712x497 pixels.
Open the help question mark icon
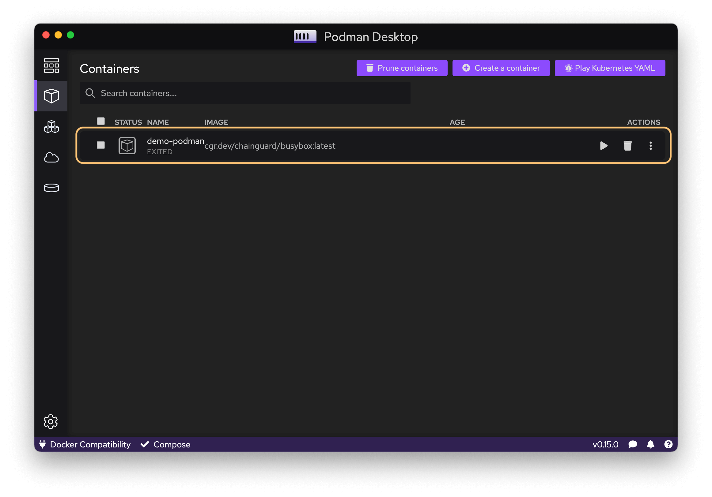[x=668, y=444]
